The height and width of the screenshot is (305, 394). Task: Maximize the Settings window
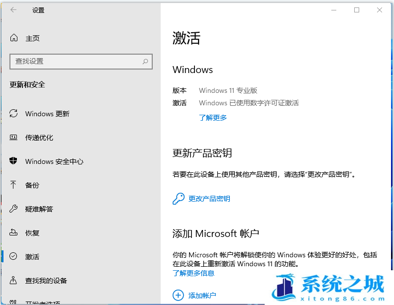(x=357, y=10)
